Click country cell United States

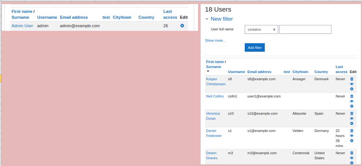319,155
